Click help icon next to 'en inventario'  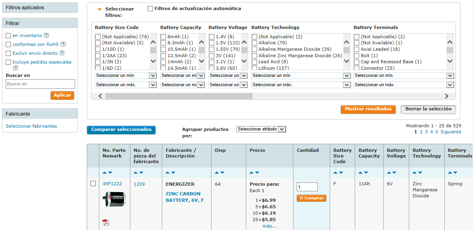pos(46,35)
